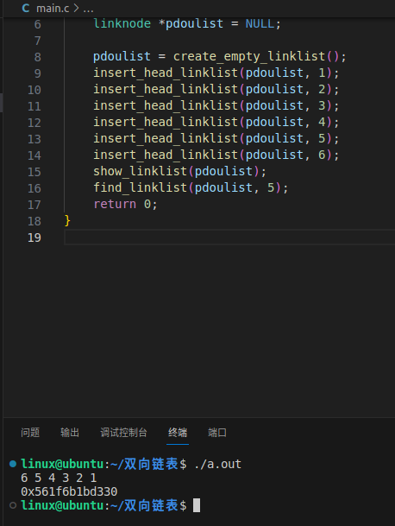
Task: Switch to the 问题 panel tab
Action: 30,433
